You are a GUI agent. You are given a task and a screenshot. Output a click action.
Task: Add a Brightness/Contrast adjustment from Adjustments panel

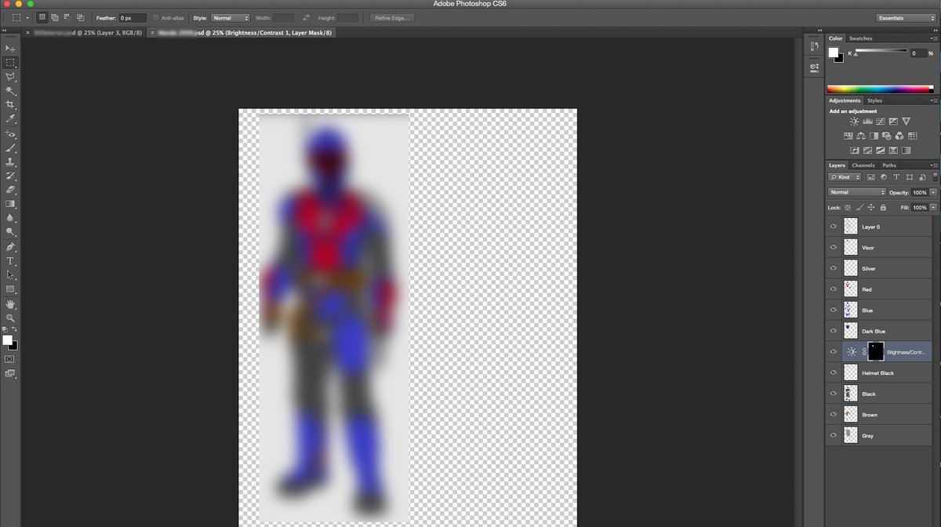point(854,122)
